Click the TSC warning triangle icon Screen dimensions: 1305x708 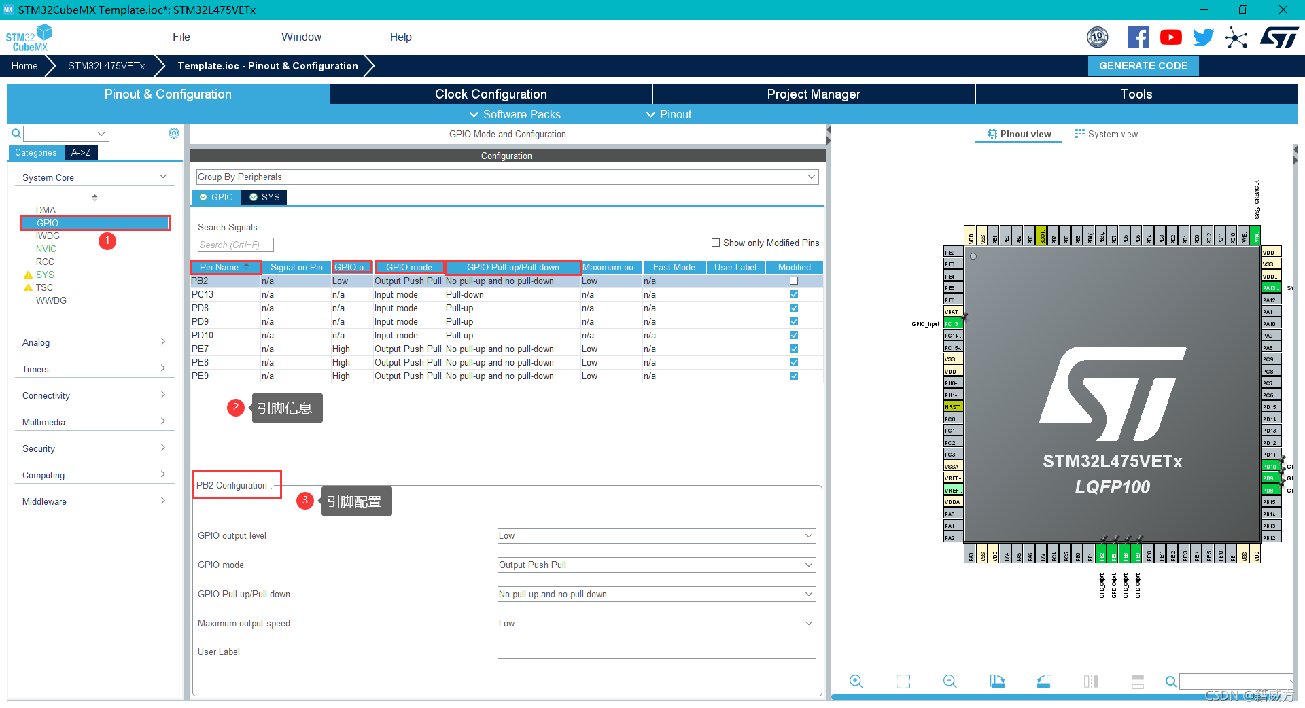coord(28,288)
